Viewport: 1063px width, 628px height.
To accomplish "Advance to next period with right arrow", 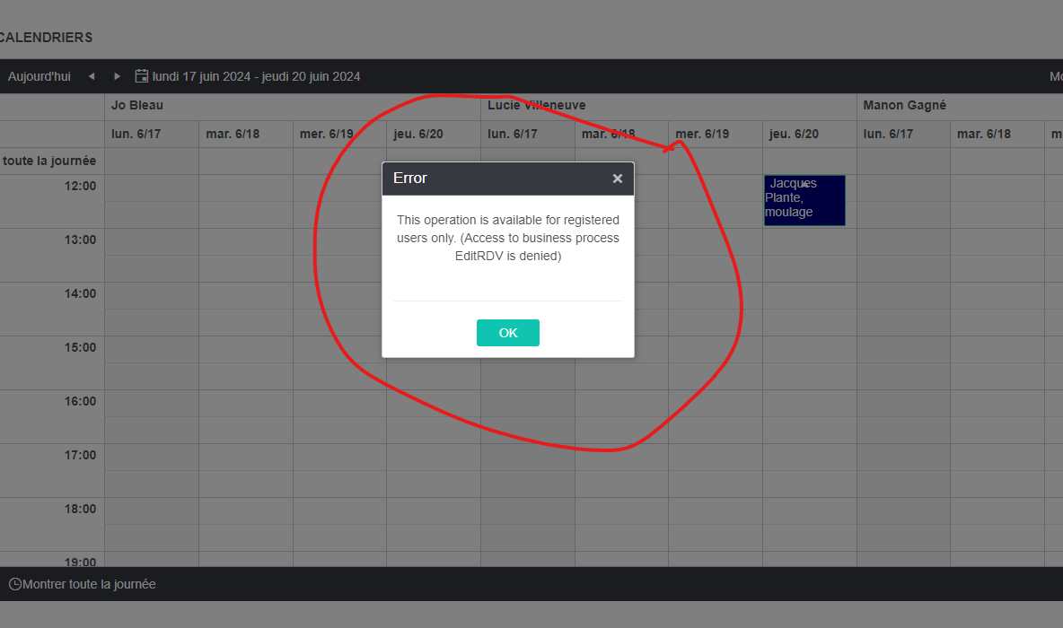I will (x=118, y=76).
